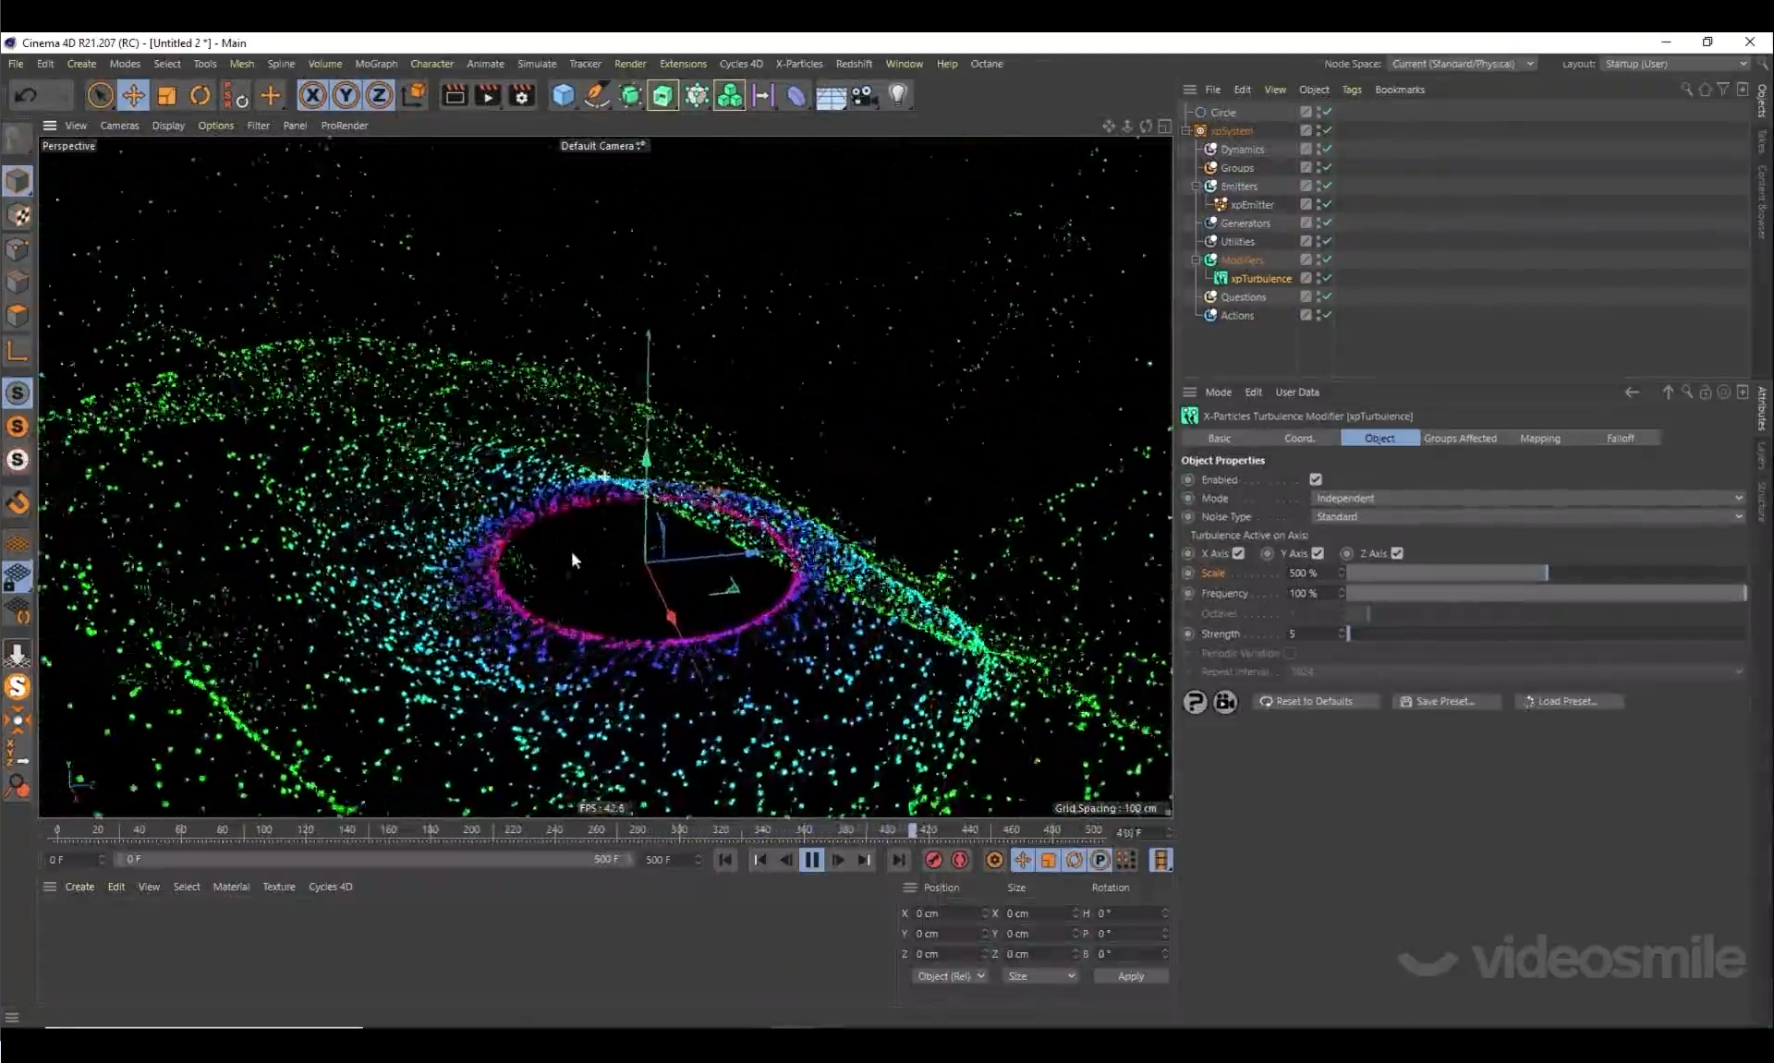Image resolution: width=1774 pixels, height=1063 pixels.
Task: Toggle X axis lock icon
Action: tap(312, 95)
